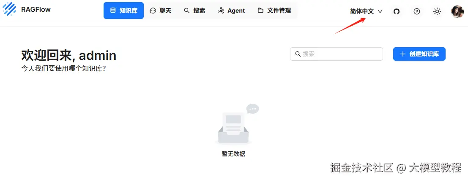Click the RAGFlow title text
This screenshot has height=180, width=468.
click(36, 10)
